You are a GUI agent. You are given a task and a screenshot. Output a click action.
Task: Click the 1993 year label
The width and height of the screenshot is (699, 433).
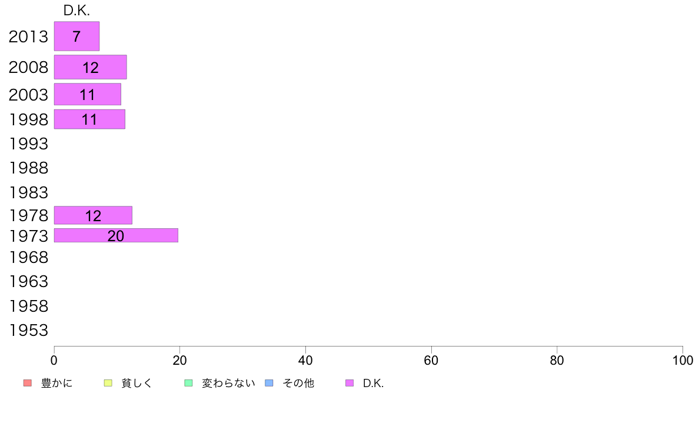28,144
